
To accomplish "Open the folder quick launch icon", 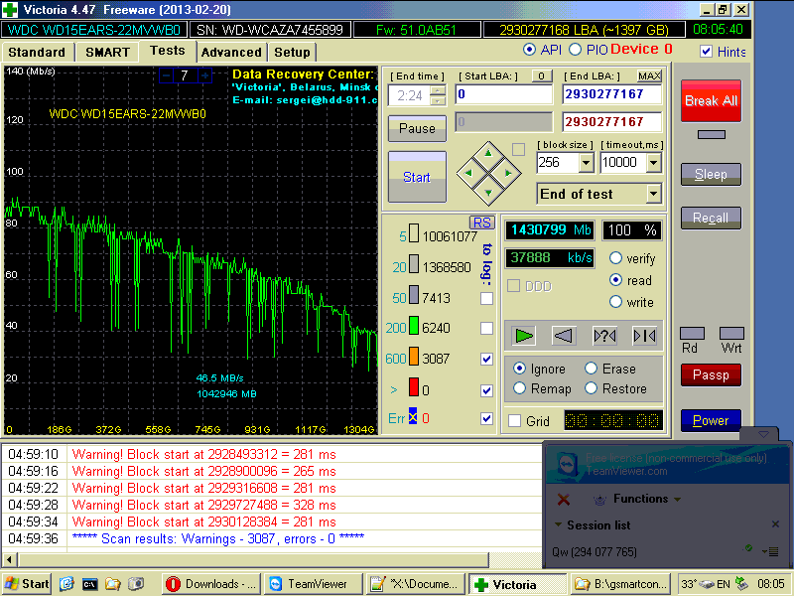I will coord(112,584).
